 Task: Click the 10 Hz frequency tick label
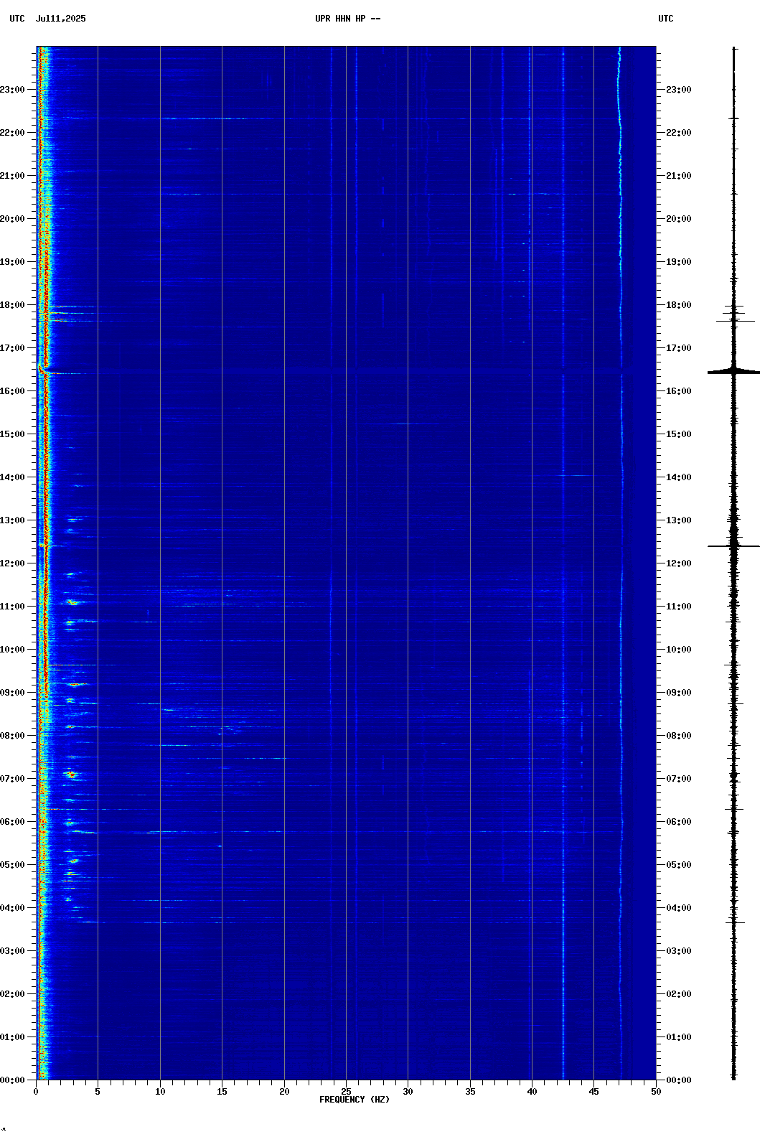tap(160, 1092)
